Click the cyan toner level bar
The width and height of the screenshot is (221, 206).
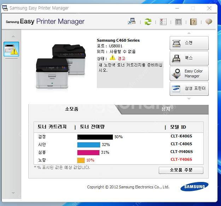pos(89,145)
